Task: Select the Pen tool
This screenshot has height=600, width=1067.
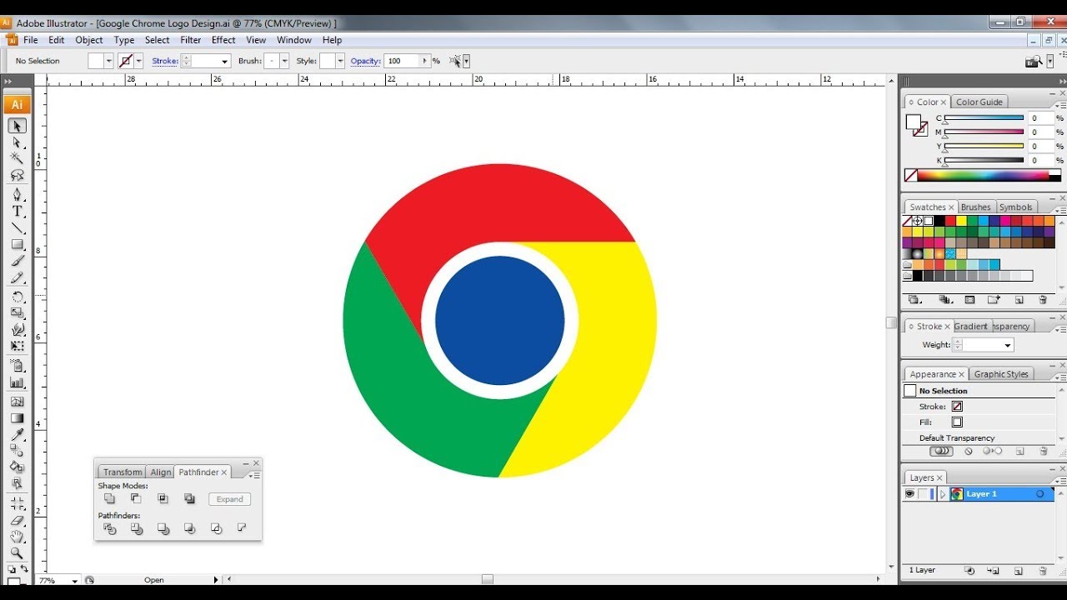Action: point(17,194)
